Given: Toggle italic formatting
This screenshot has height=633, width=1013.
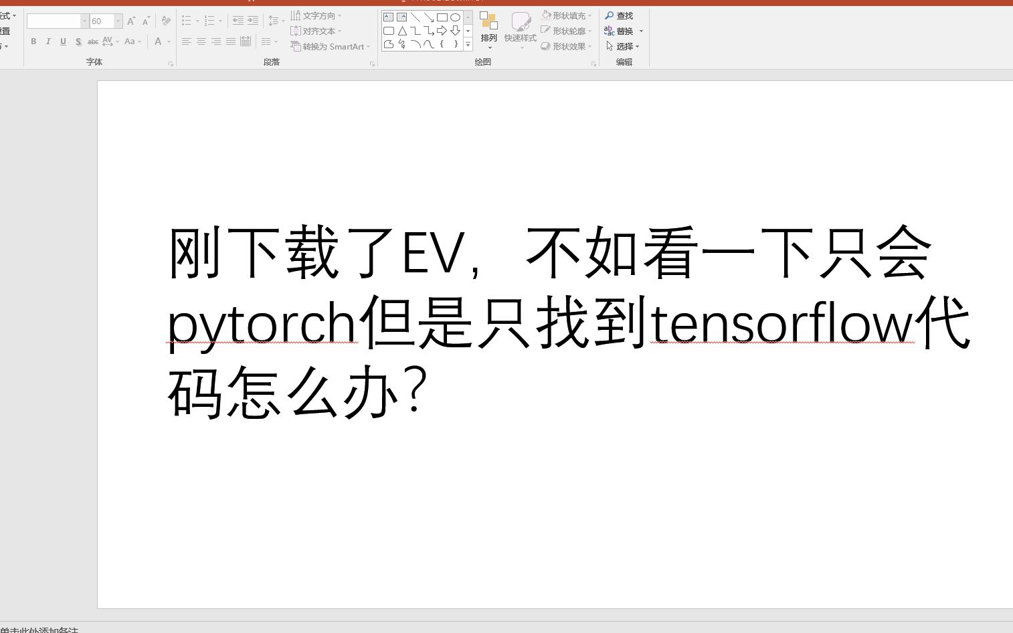Looking at the screenshot, I should [x=48, y=41].
